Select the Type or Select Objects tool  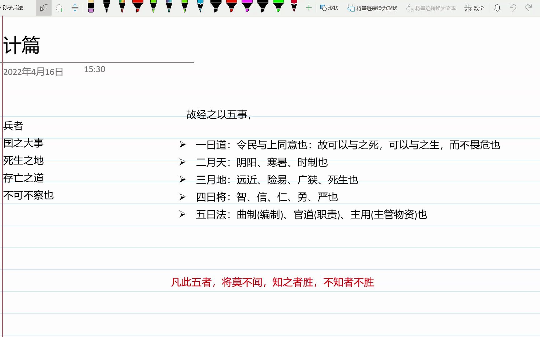coord(44,8)
